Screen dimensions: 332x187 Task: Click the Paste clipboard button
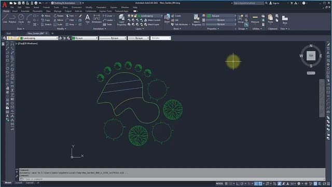click(x=270, y=19)
